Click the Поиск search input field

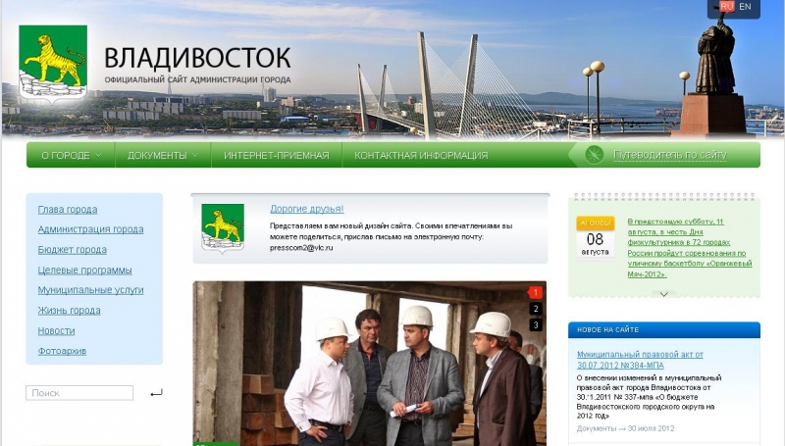point(79,393)
